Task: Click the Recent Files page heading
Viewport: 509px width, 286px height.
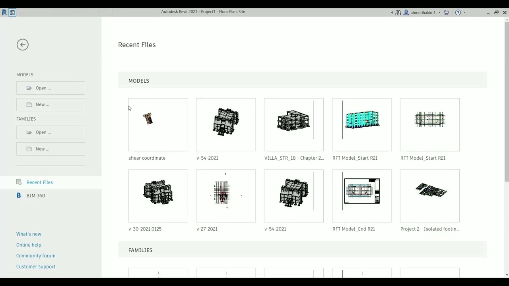Action: (137, 45)
